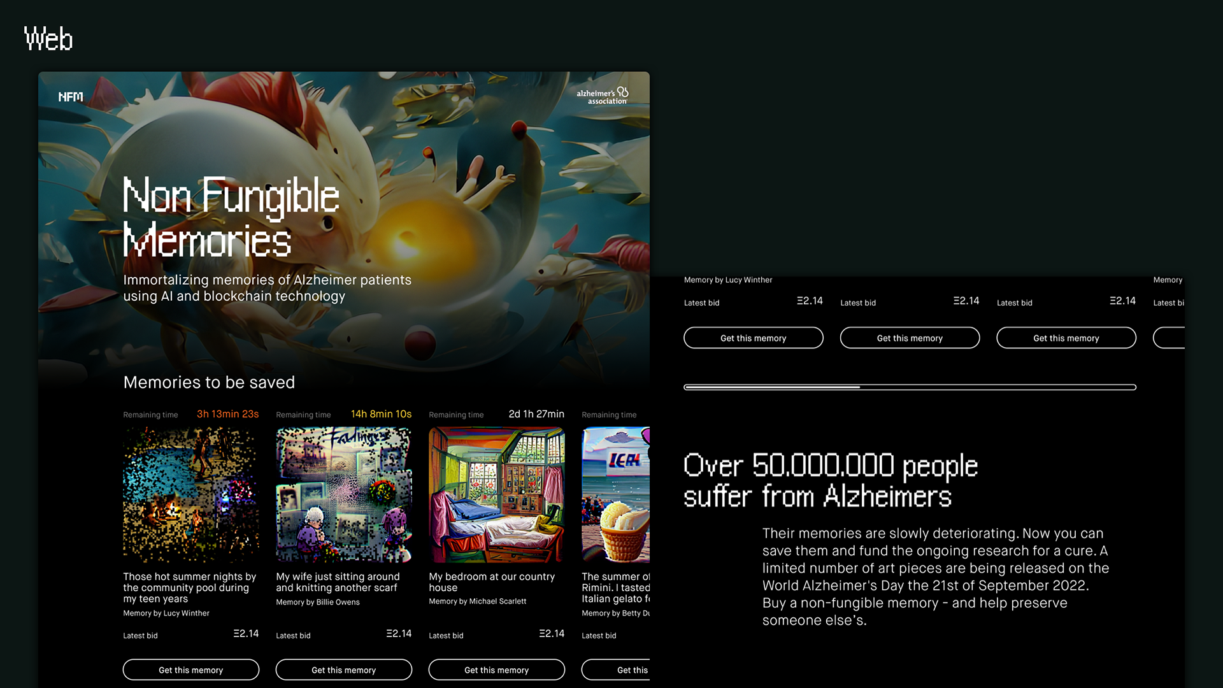
Task: Get the Lucy Winther memory below thumbnails
Action: pos(191,670)
